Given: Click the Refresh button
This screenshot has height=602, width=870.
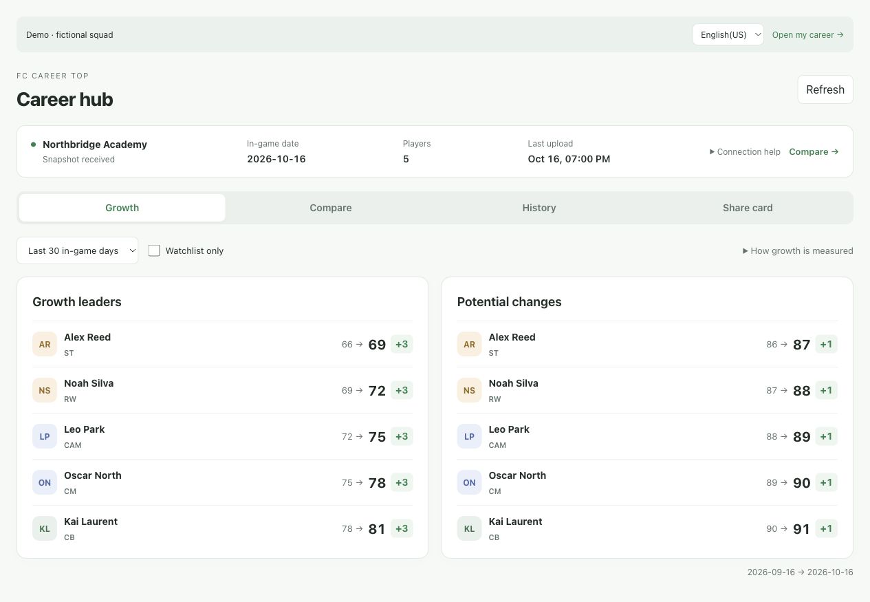Looking at the screenshot, I should [x=825, y=89].
